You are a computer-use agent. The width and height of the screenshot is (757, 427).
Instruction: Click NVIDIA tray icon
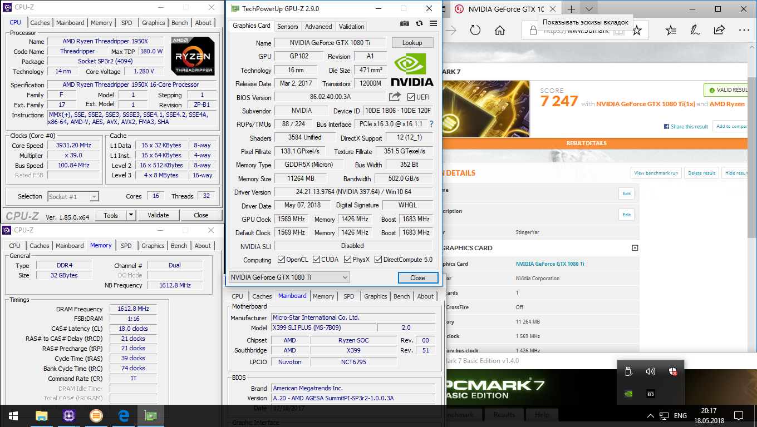(628, 394)
